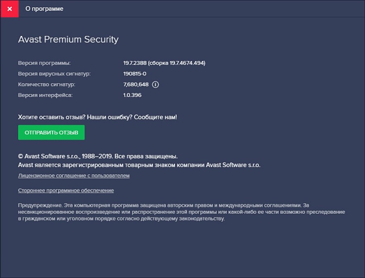Click the О программе title text
This screenshot has height=278, width=365.
(44, 9)
